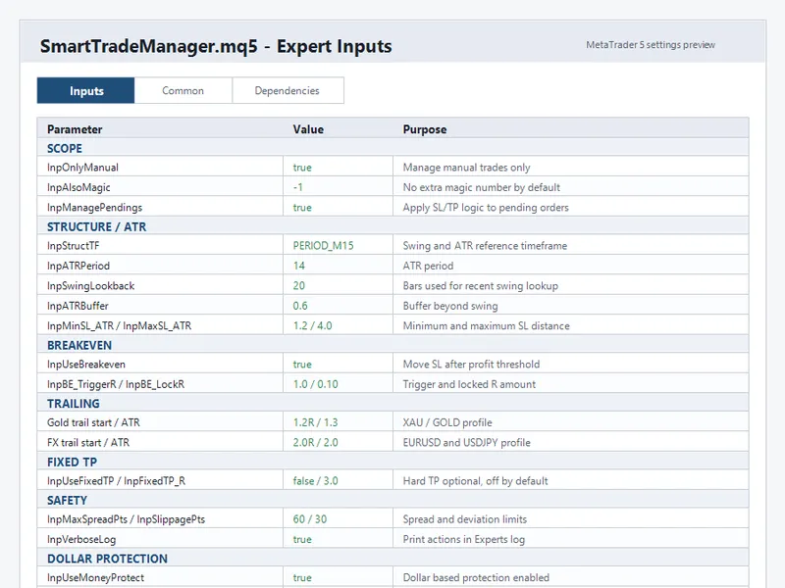Click 'Apply SL/TP logic to pending orders'
The height and width of the screenshot is (588, 785).
tap(486, 208)
